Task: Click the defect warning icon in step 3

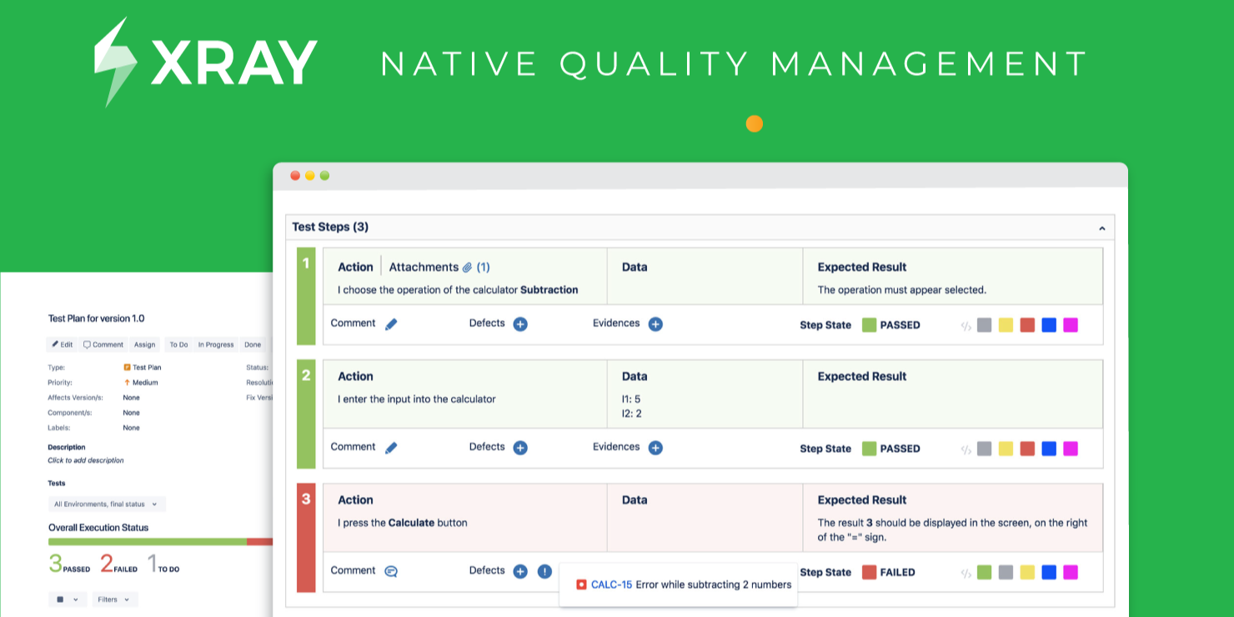Action: [x=544, y=571]
